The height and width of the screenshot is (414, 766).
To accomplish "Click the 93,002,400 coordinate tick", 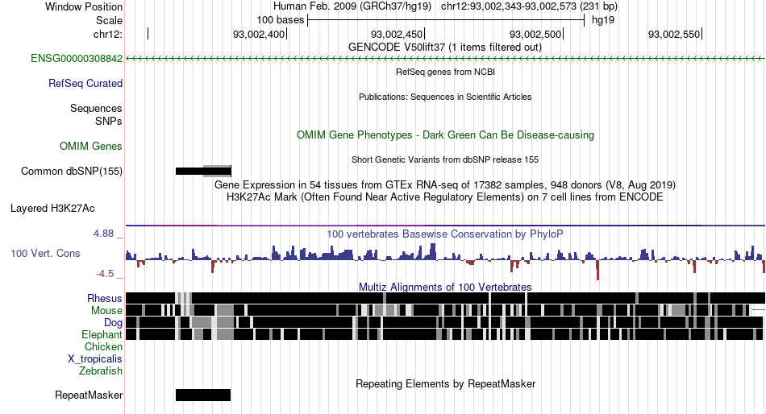I will (x=260, y=34).
